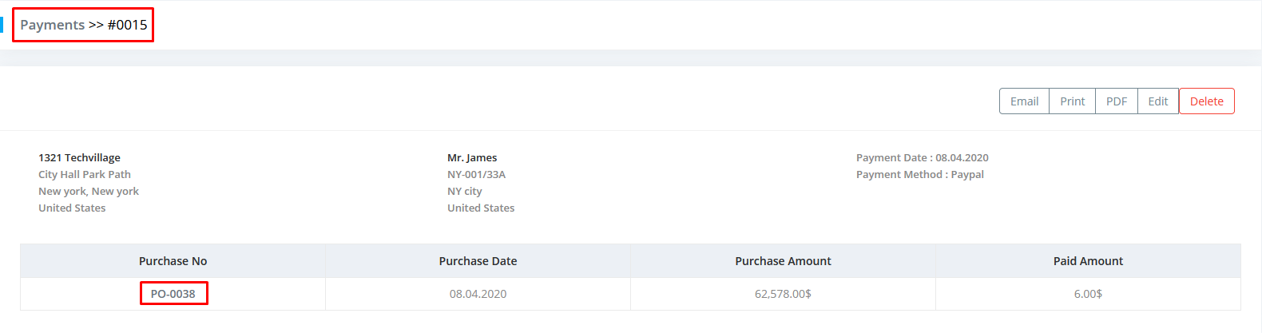This screenshot has height=333, width=1262.
Task: Click the 6.00$ paid amount cell
Action: [1088, 294]
